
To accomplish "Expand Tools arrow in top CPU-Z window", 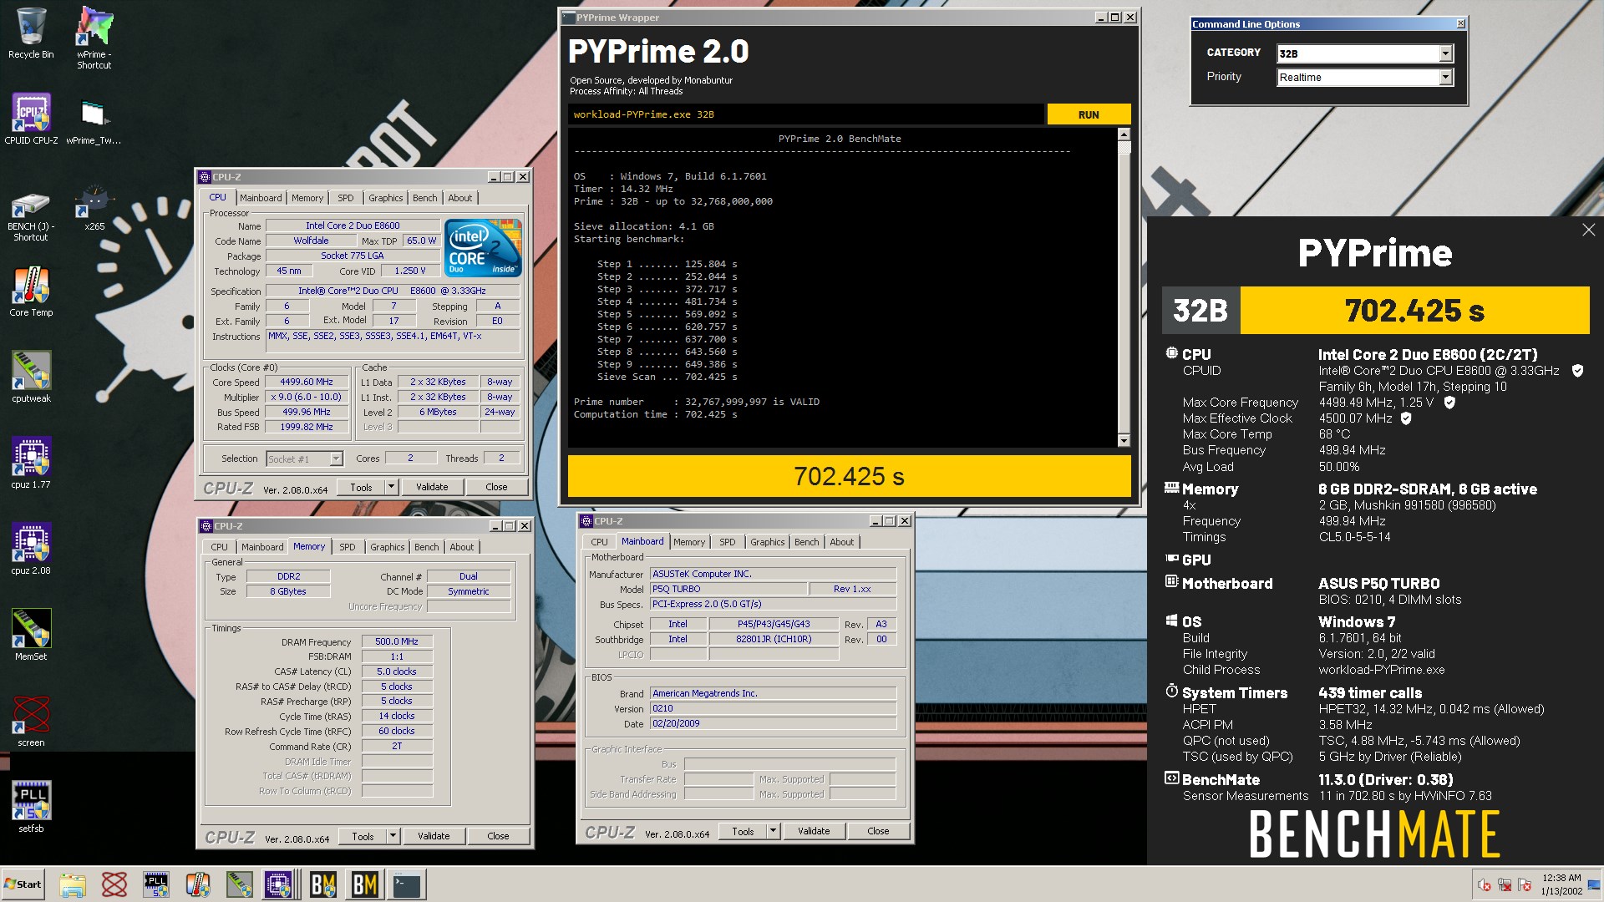I will click(391, 487).
